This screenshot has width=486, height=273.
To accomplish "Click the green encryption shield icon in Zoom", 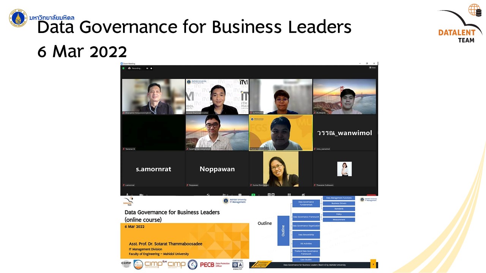I will (123, 68).
